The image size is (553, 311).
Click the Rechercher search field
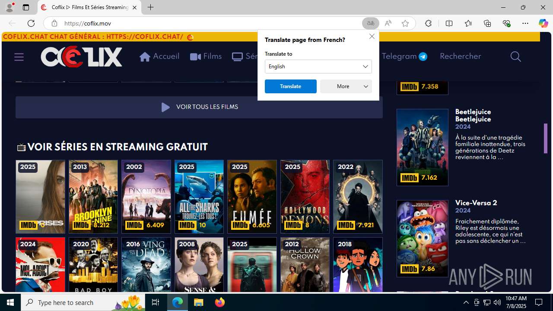pyautogui.click(x=460, y=56)
